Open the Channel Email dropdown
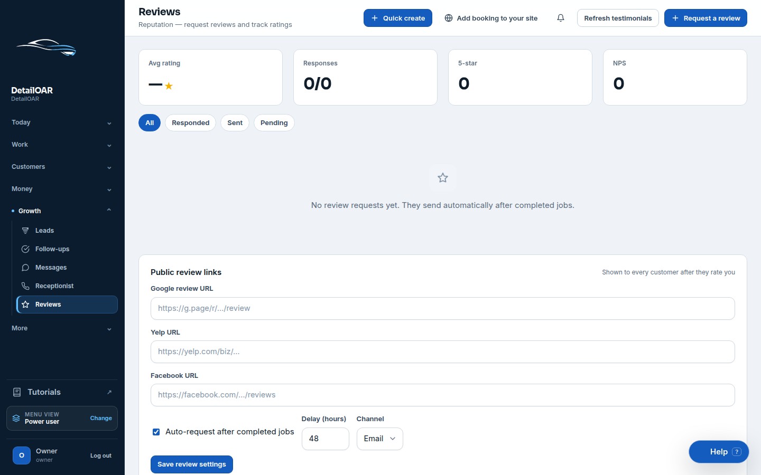Image resolution: width=761 pixels, height=475 pixels. [380, 439]
